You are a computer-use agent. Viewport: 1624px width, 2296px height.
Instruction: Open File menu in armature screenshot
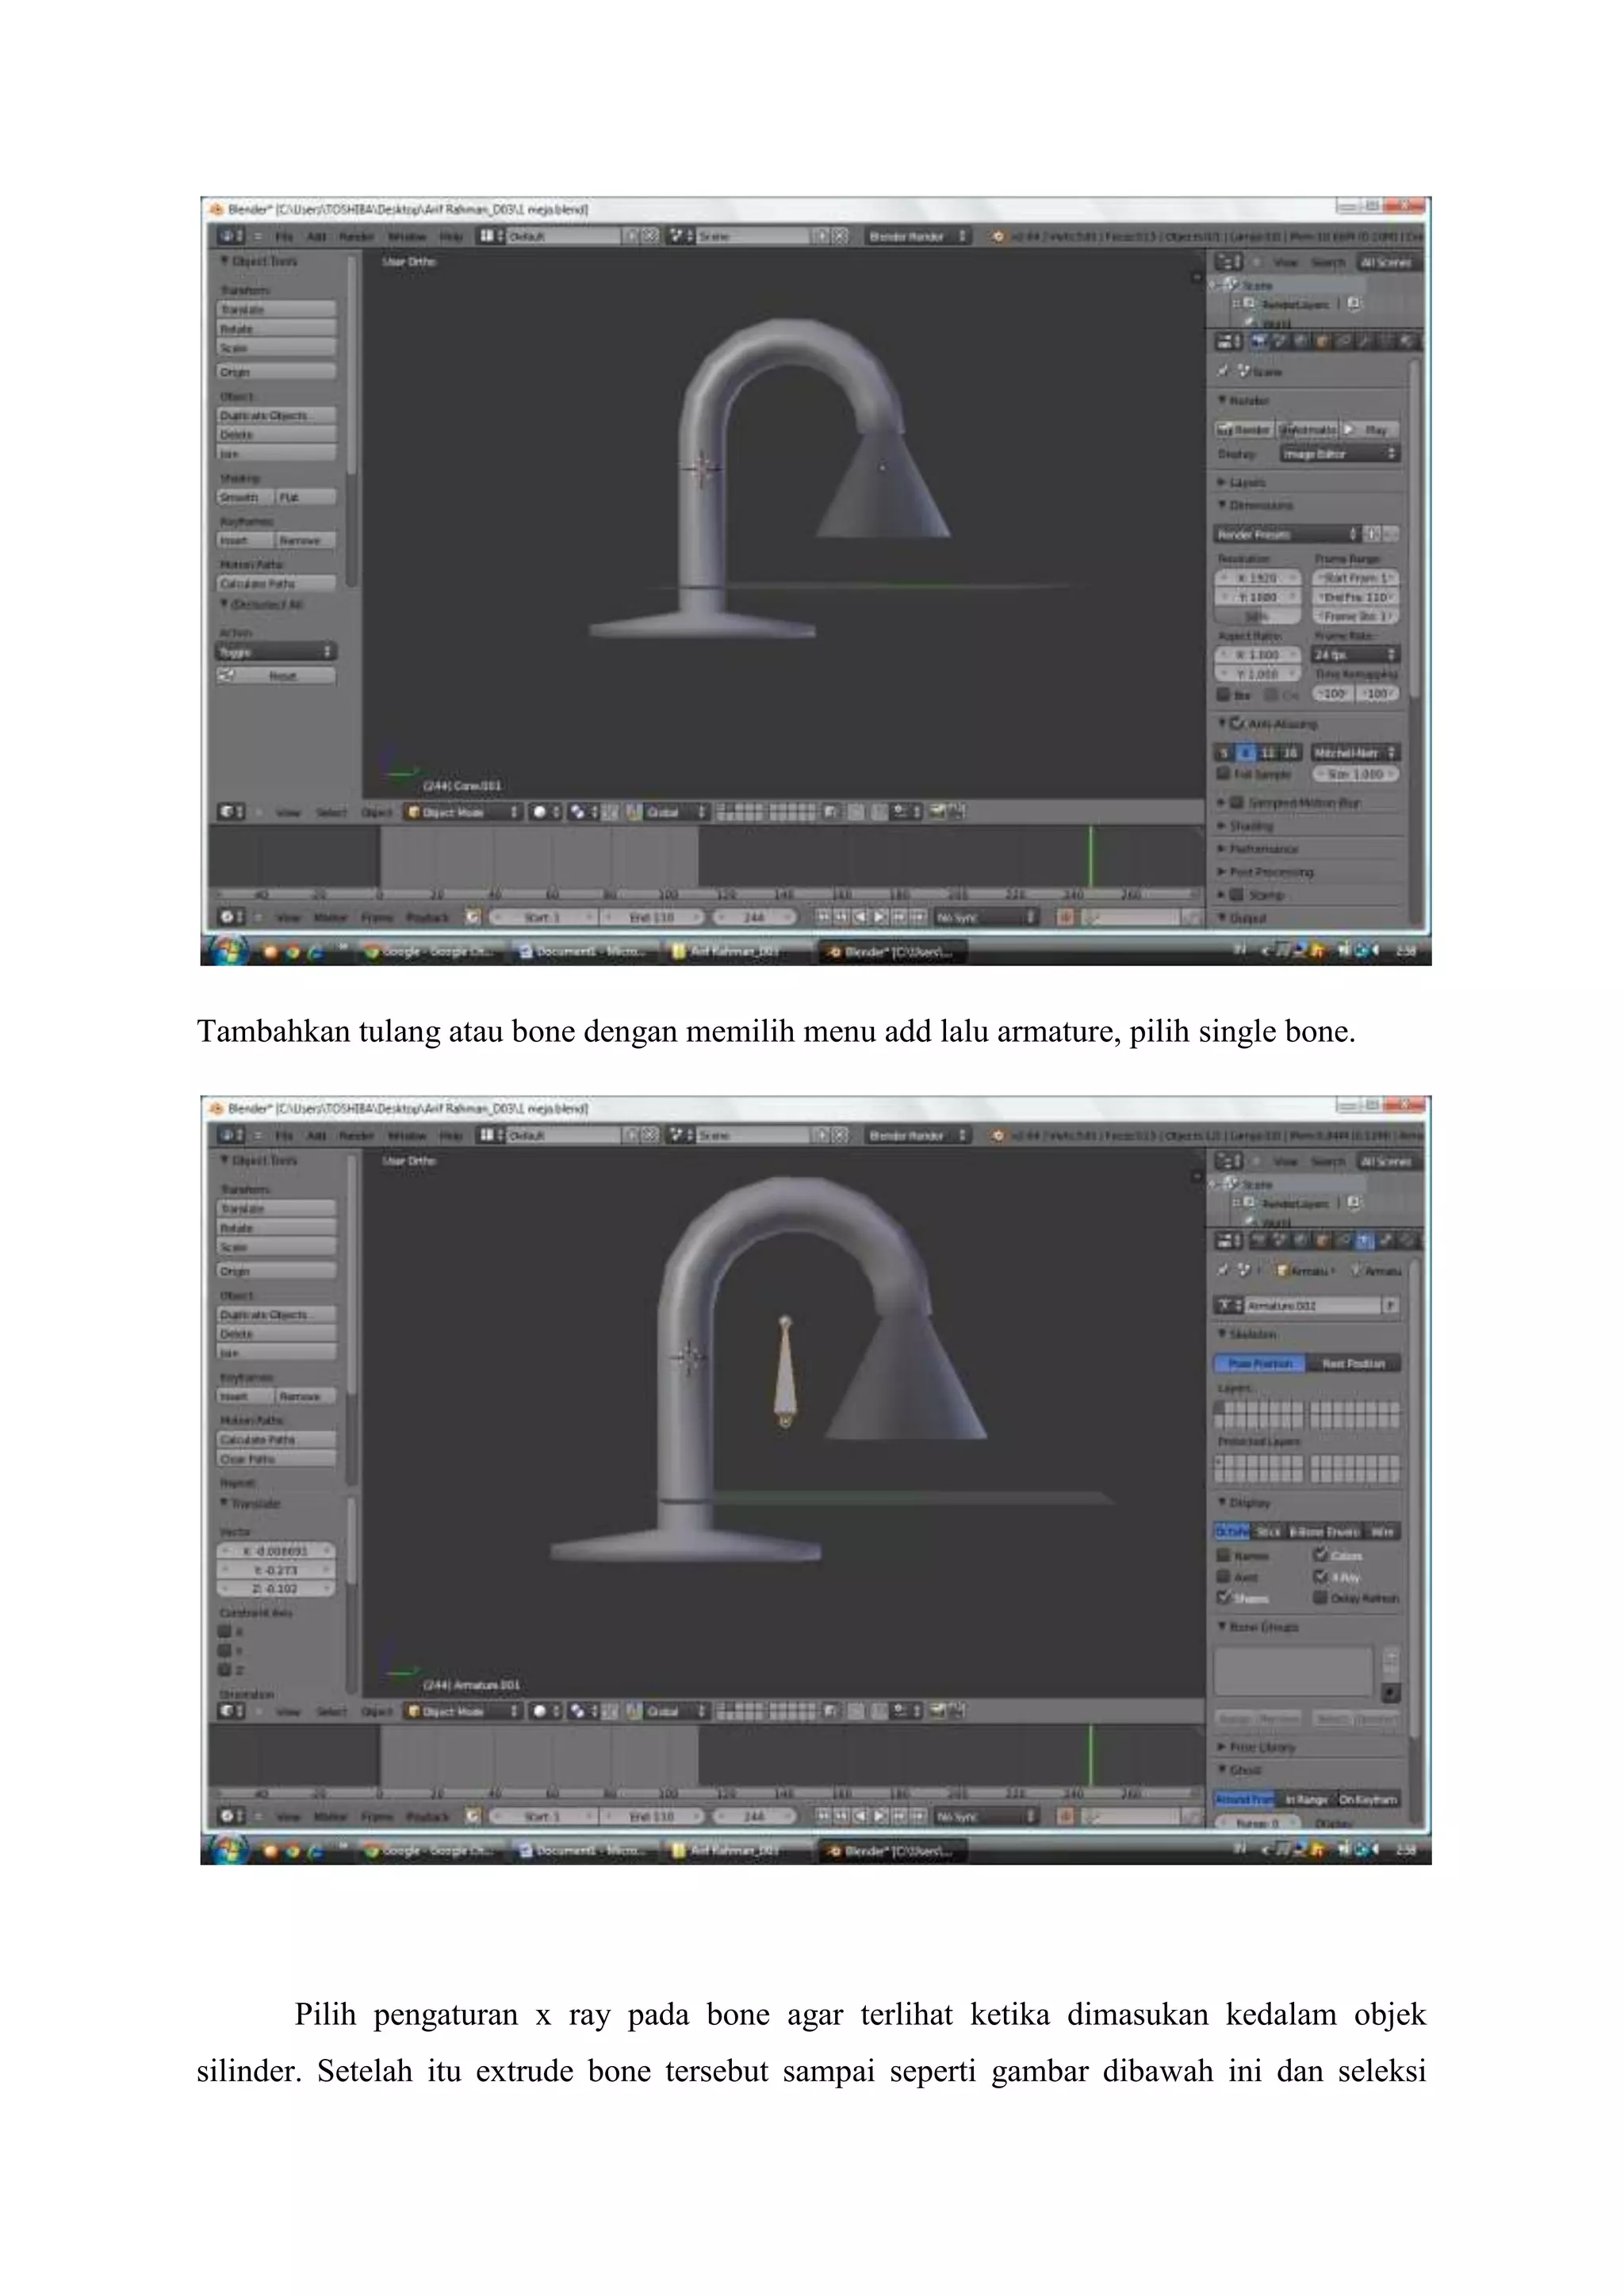pyautogui.click(x=285, y=1135)
